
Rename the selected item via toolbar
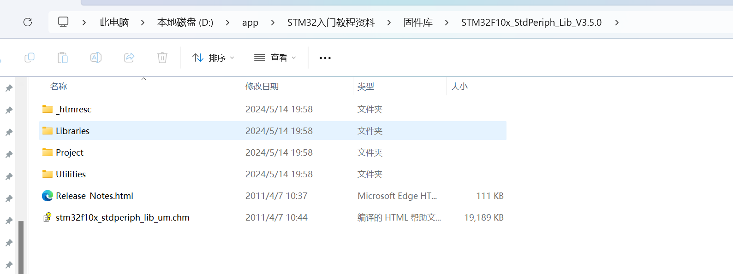96,58
